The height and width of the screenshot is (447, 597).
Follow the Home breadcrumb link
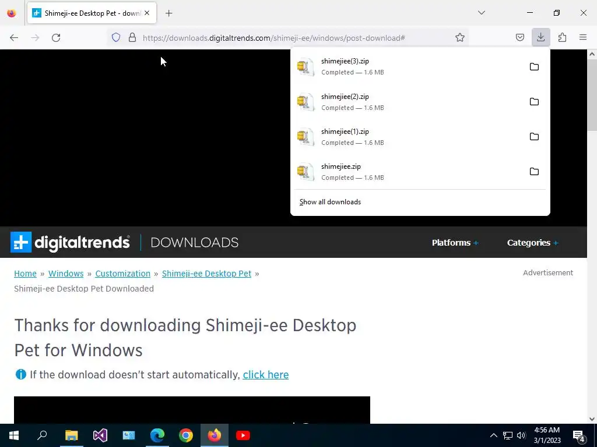25,274
